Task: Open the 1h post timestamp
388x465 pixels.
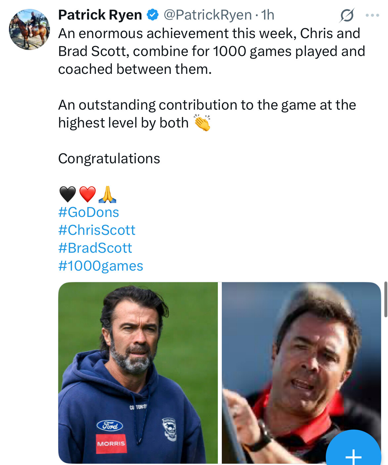Action: coord(268,15)
